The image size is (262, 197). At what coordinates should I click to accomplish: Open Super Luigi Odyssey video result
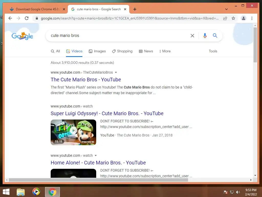pos(107,113)
